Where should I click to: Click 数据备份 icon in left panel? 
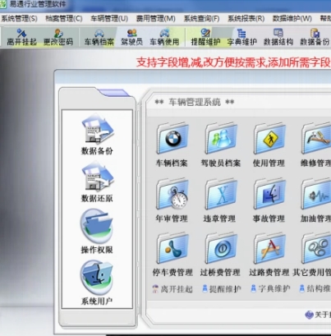[x=98, y=129]
